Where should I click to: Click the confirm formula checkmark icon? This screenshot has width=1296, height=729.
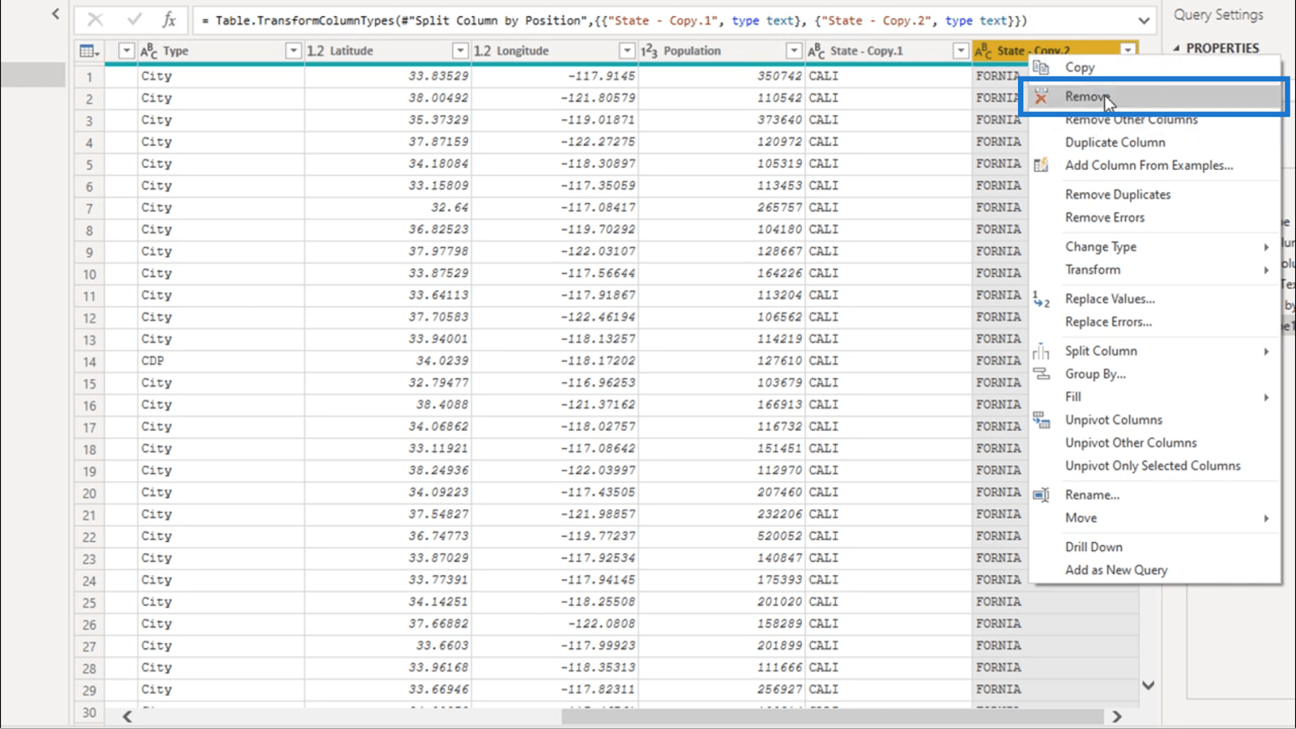134,19
